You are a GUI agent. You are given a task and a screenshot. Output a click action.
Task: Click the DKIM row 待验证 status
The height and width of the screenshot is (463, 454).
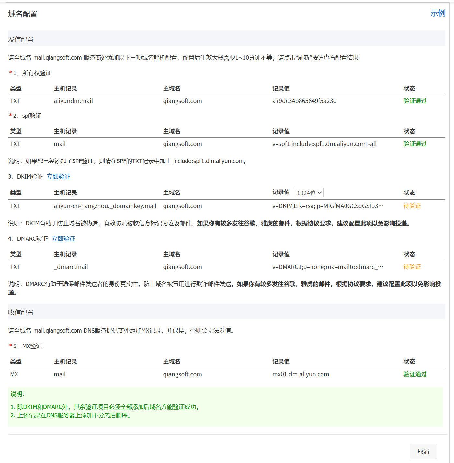(412, 206)
